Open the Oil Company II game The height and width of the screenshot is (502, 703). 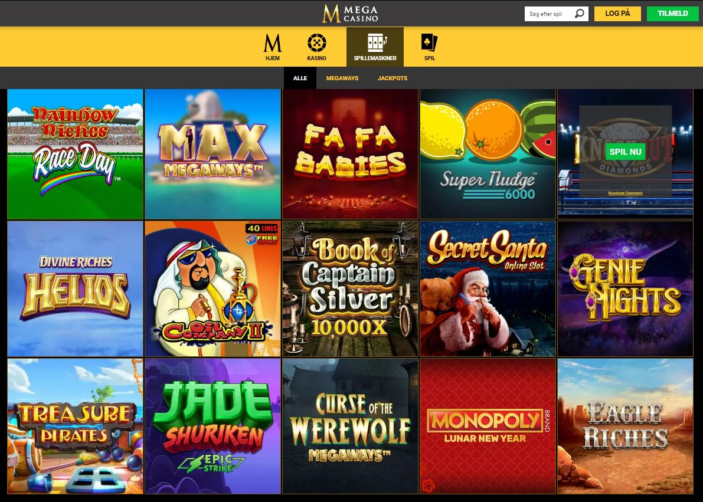click(213, 288)
